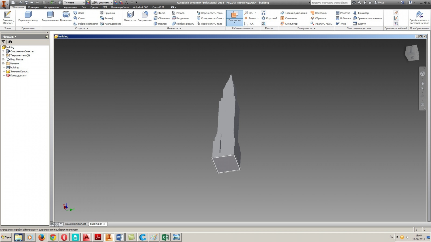Open the Модель browser dropdown
Screen dimensions: 431x242
click(9, 37)
